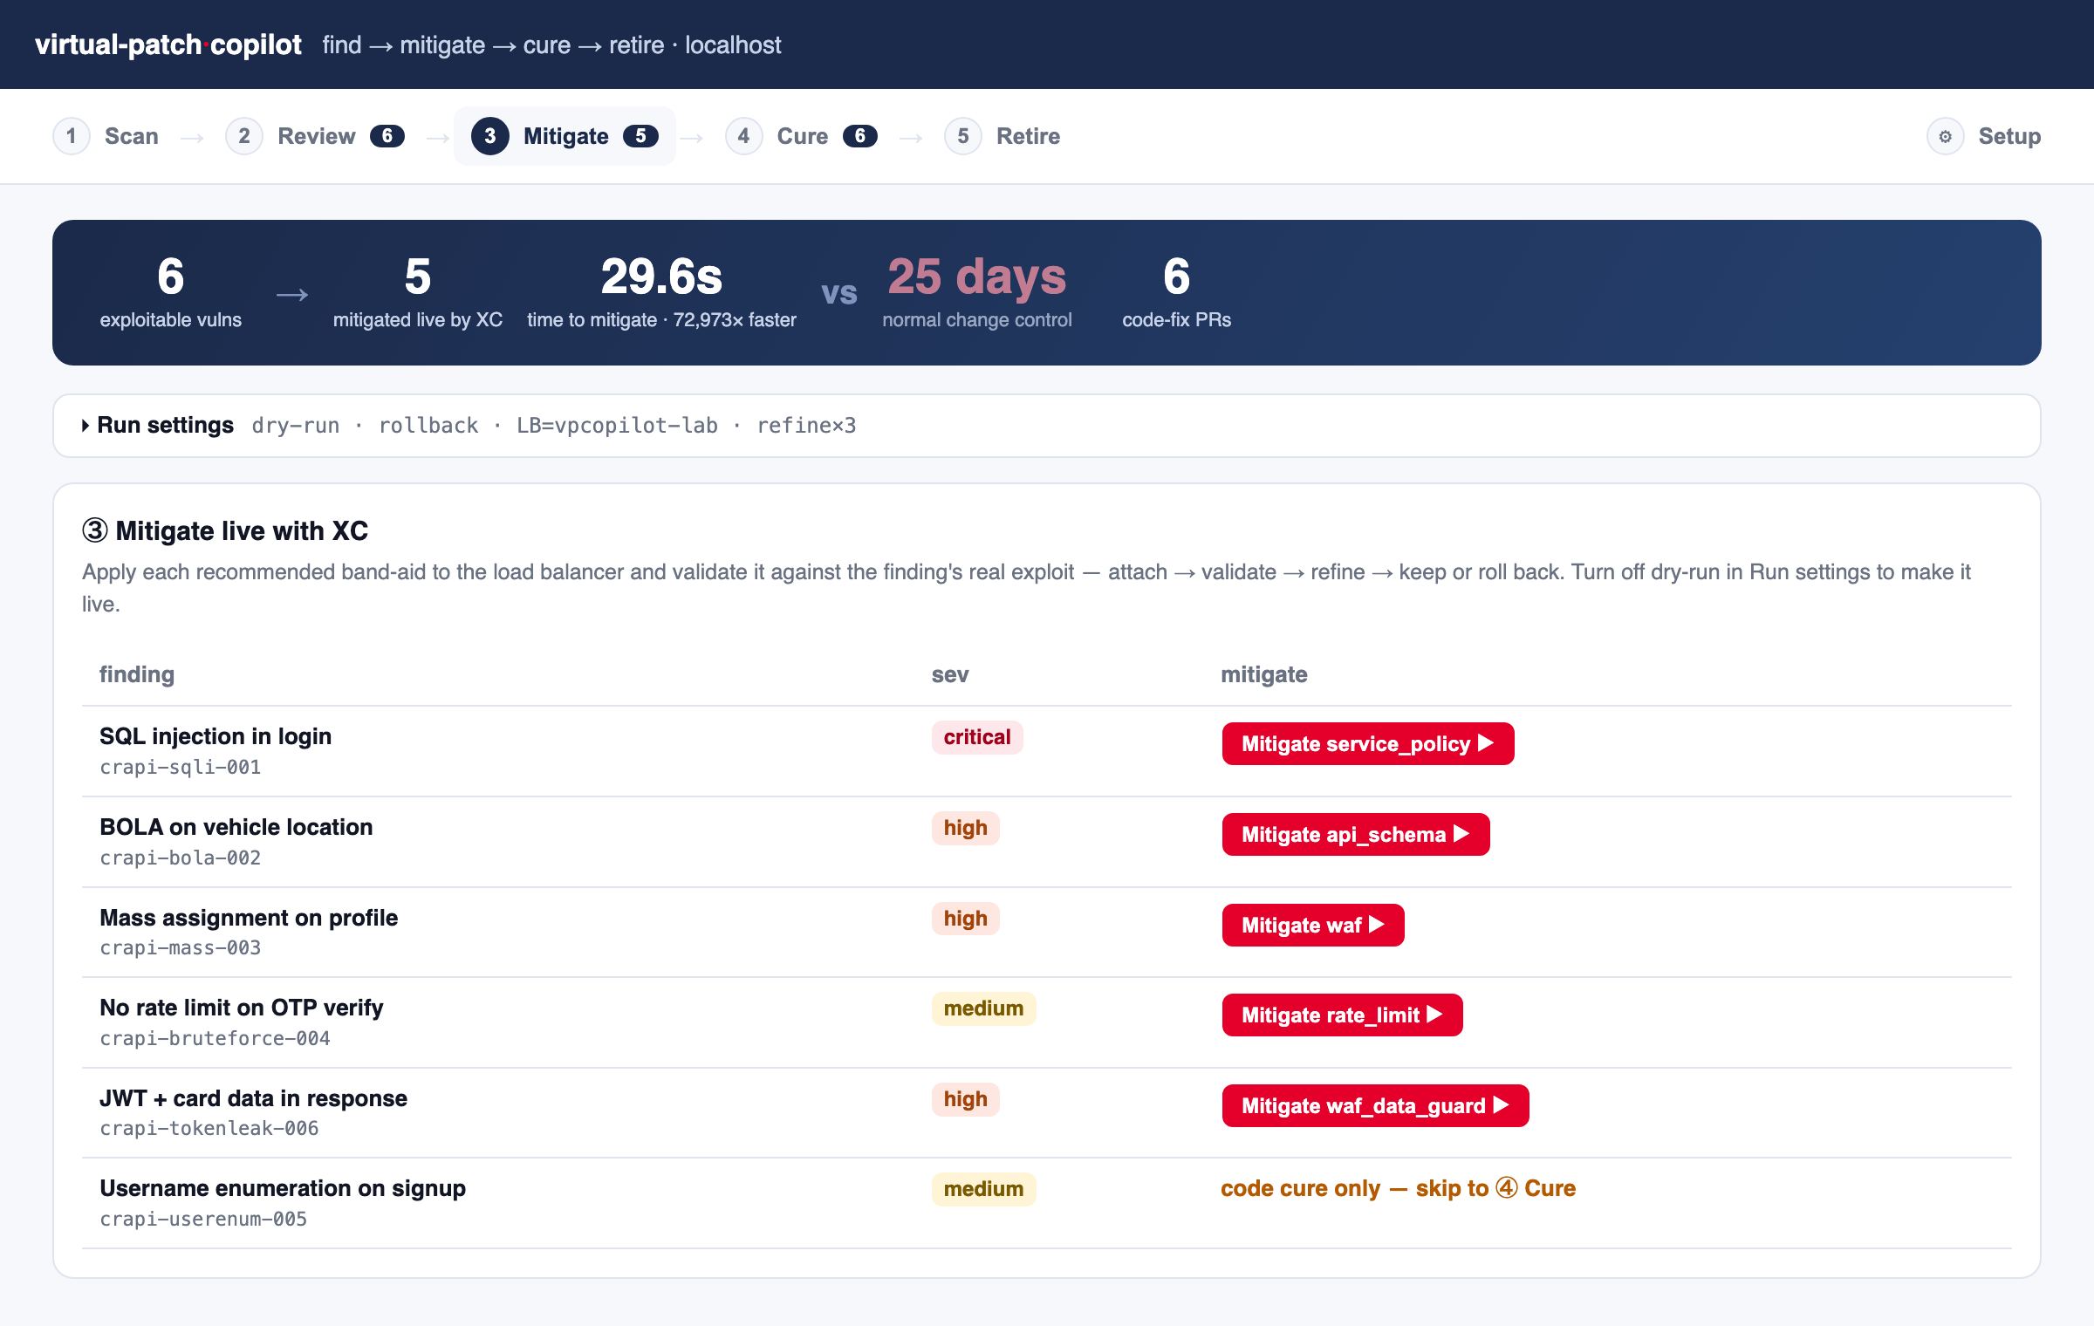Expand the Run settings disclosure triangle
This screenshot has height=1326, width=2094.
[x=86, y=426]
